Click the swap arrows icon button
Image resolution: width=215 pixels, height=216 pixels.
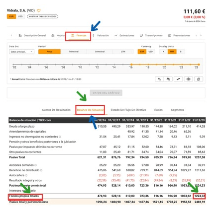pos(178,79)
